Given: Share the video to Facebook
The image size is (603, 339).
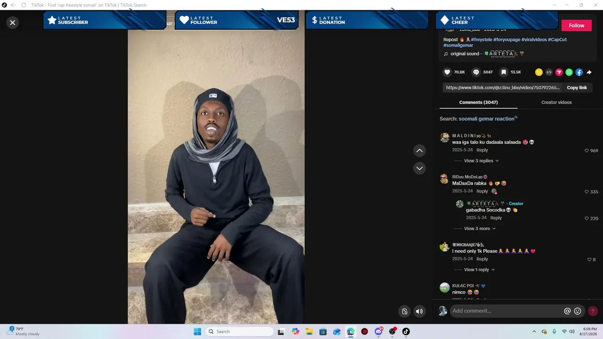Looking at the screenshot, I should tap(579, 72).
